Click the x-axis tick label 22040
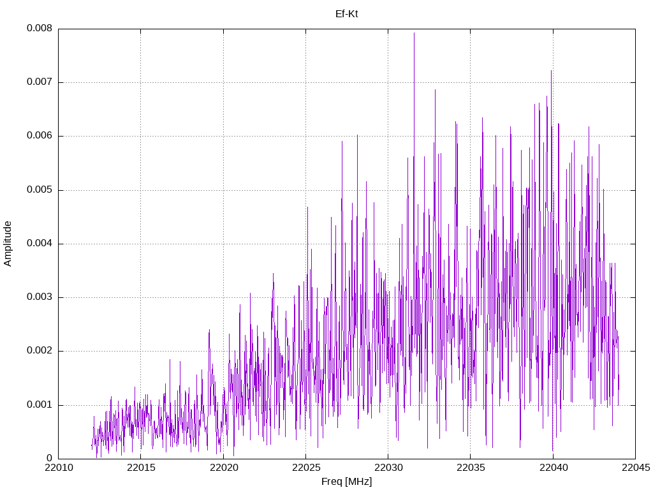The height and width of the screenshot is (490, 653). 553,468
